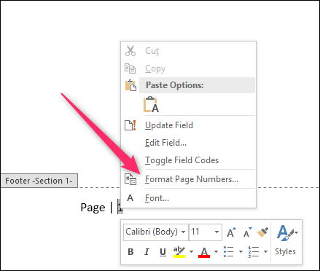Choose Format Page Numbers... menu entry
The height and width of the screenshot is (271, 320).
coord(188,179)
